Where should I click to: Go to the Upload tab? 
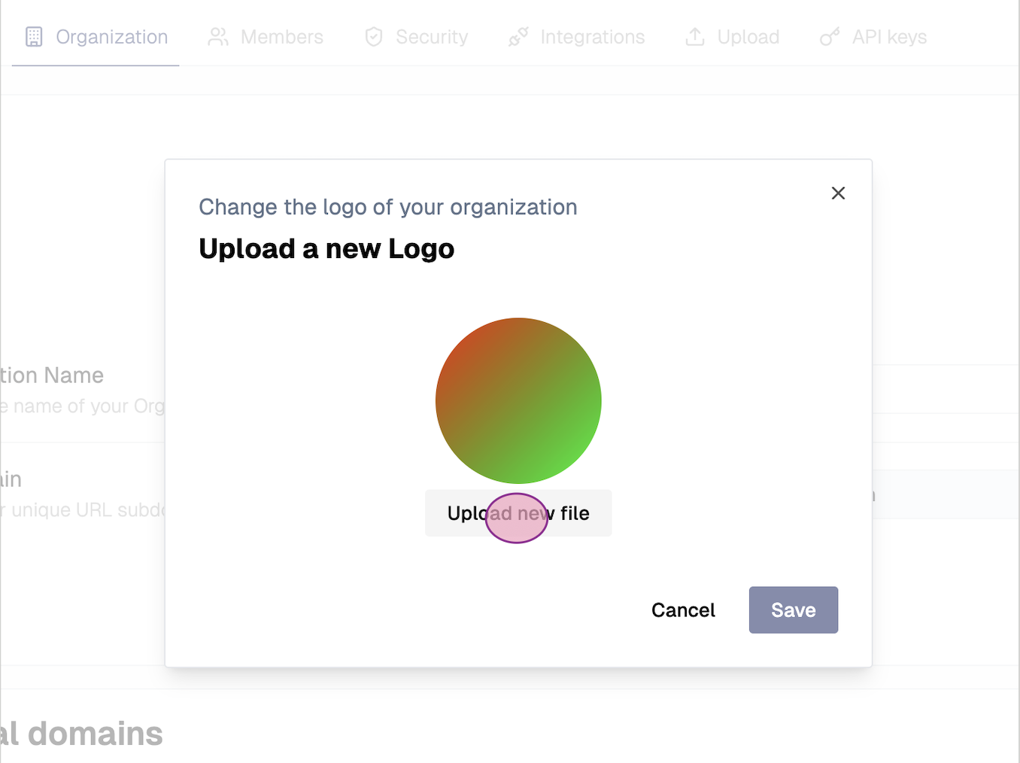[x=733, y=37]
